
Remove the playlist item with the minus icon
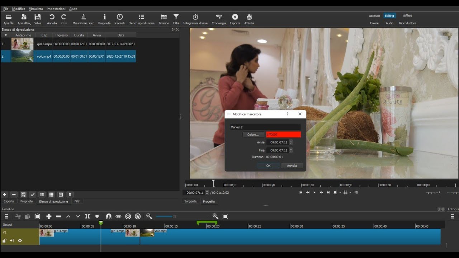coord(14,195)
